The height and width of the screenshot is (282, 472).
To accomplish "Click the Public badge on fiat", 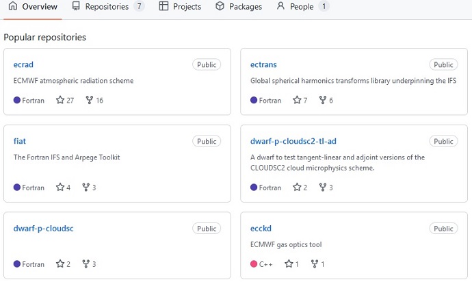I will tap(207, 141).
